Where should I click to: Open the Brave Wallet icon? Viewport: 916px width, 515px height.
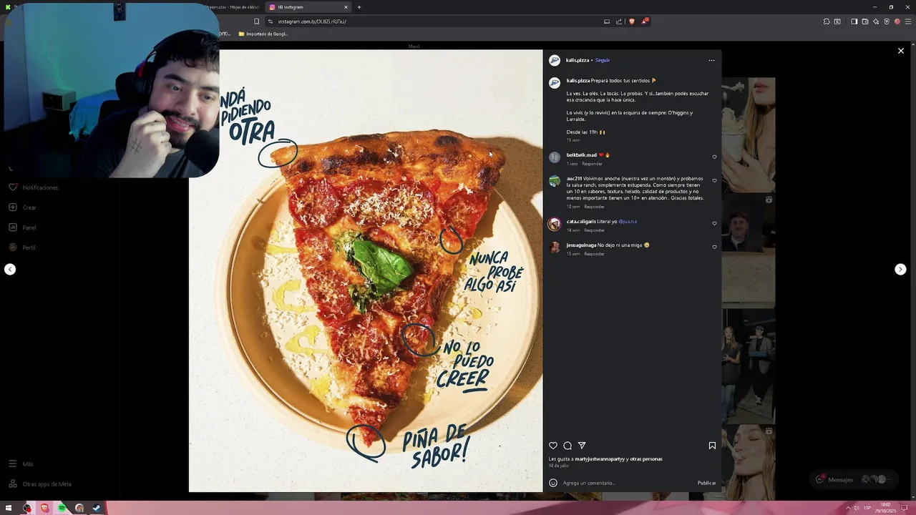865,21
